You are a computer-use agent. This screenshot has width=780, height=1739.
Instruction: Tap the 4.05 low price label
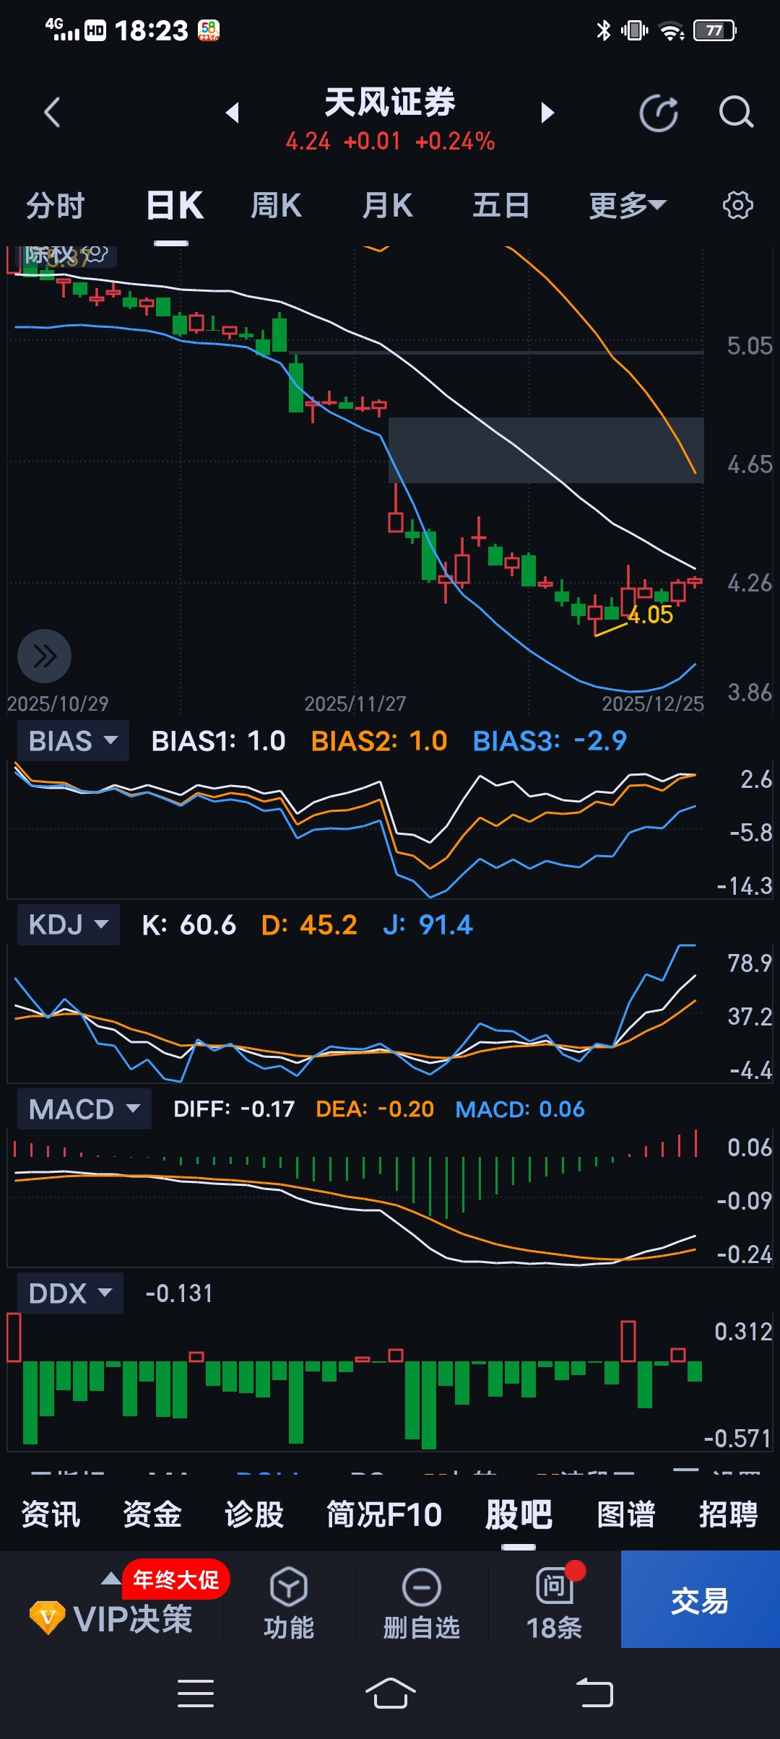[650, 615]
